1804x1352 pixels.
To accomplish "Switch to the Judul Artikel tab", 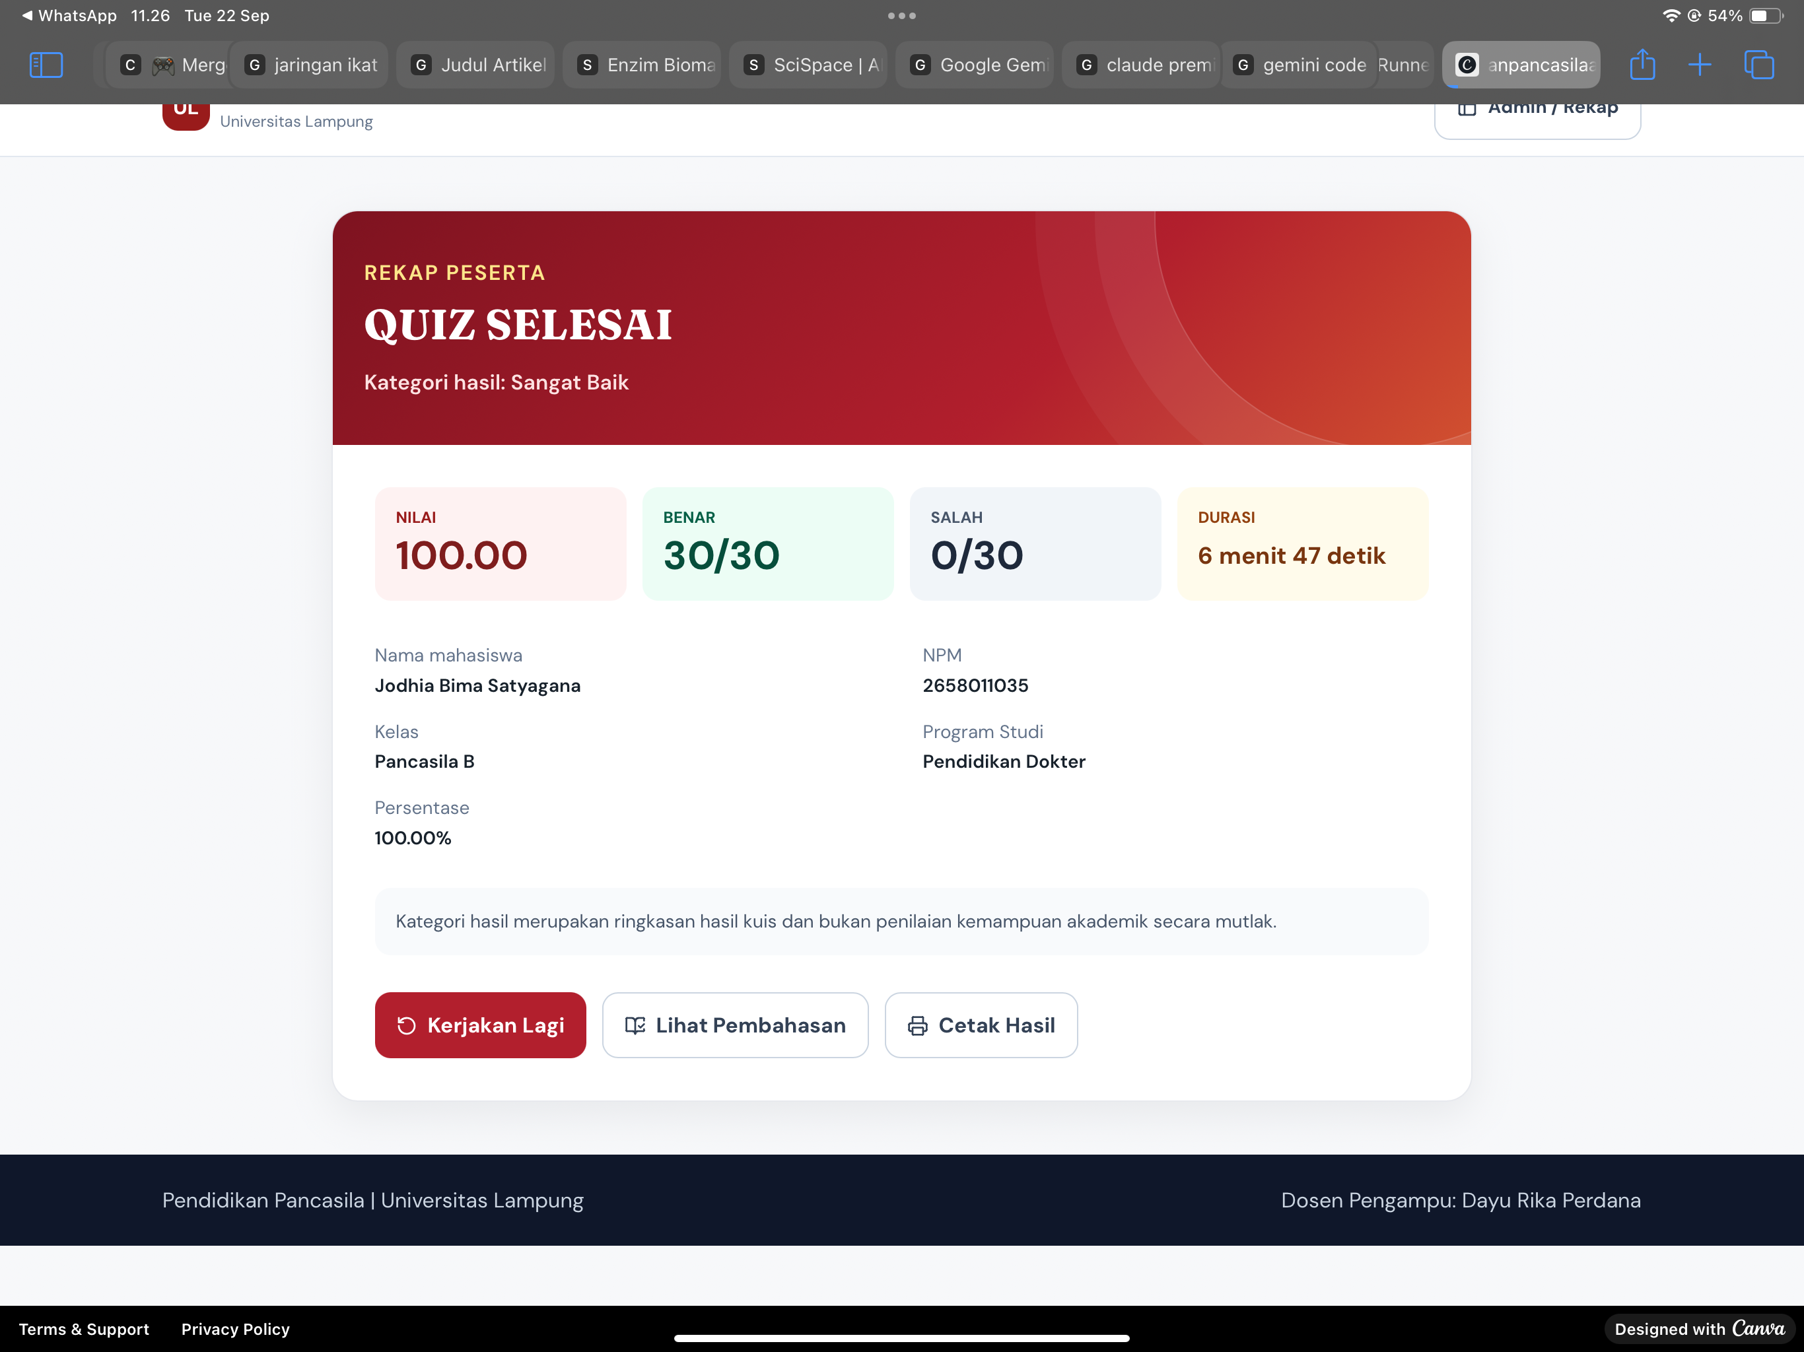I will point(475,65).
